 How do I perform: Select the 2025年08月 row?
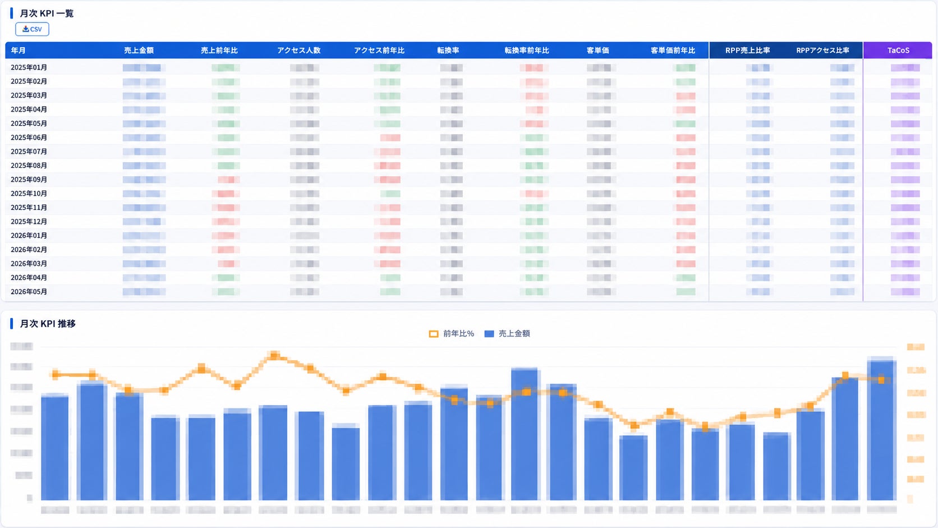coord(468,166)
